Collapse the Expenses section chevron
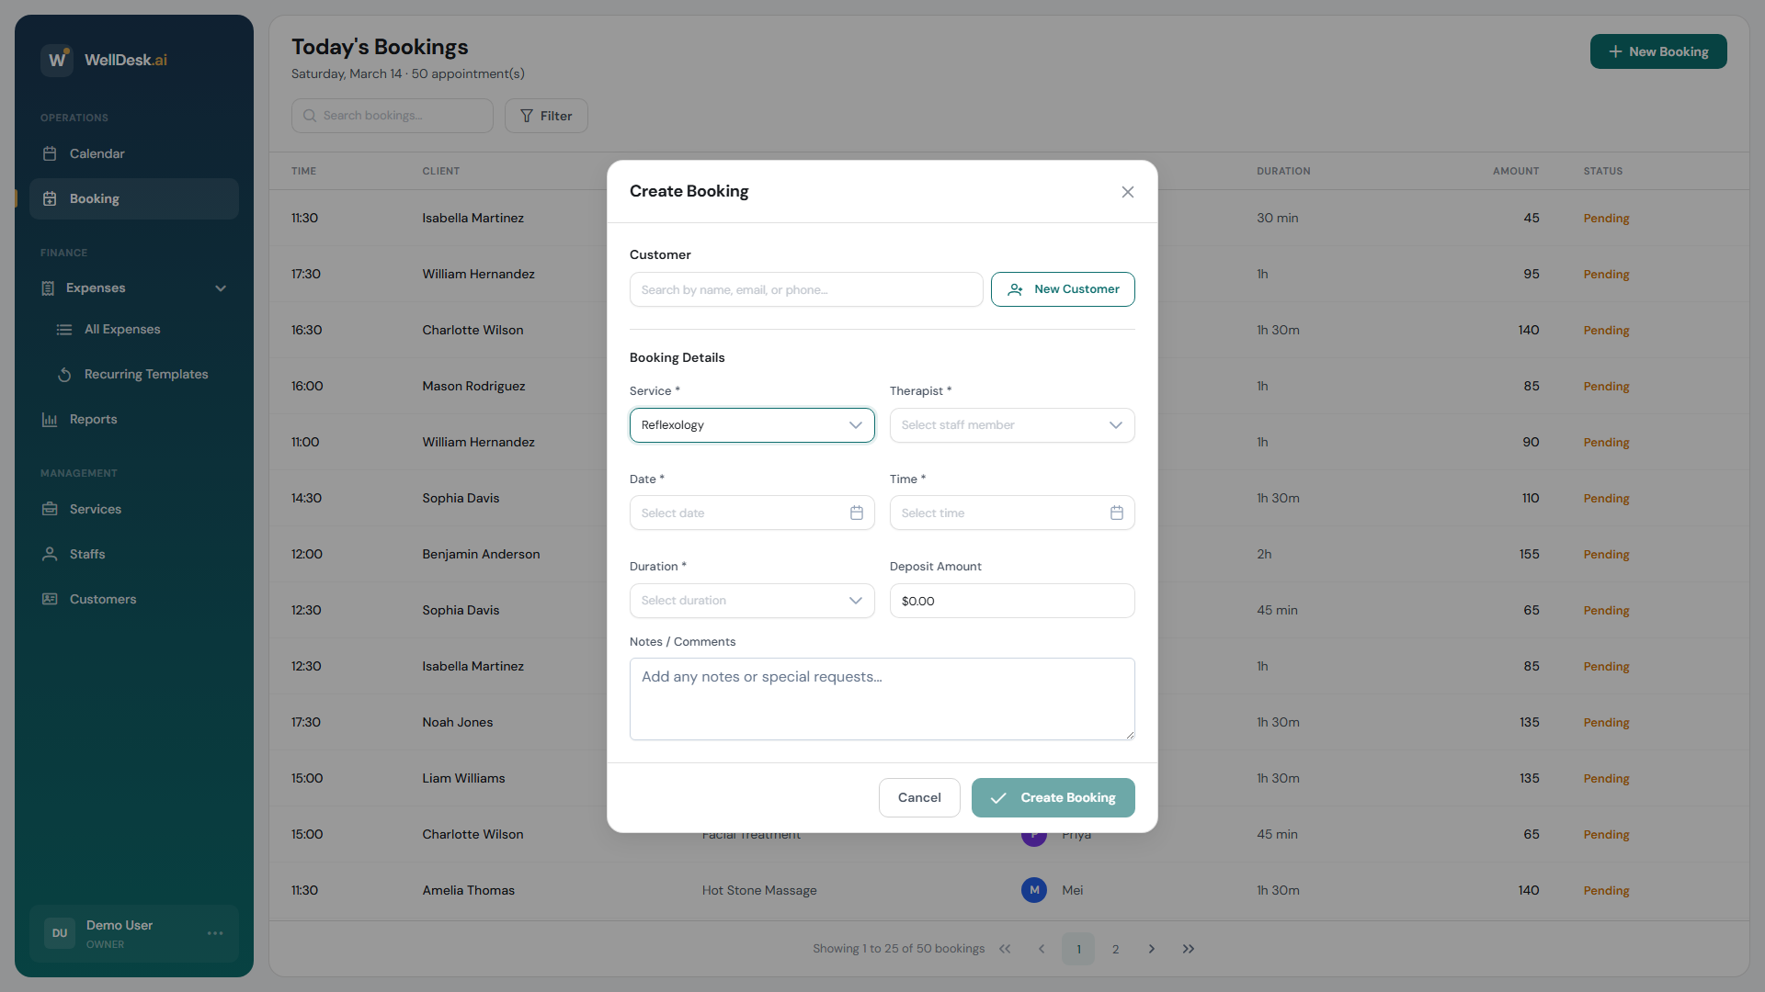This screenshot has height=992, width=1765. (x=221, y=288)
